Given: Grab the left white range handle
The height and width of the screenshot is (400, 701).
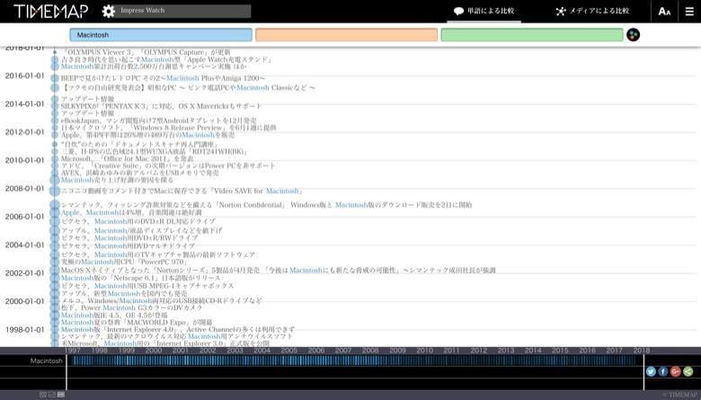Looking at the screenshot, I should pos(67,372).
